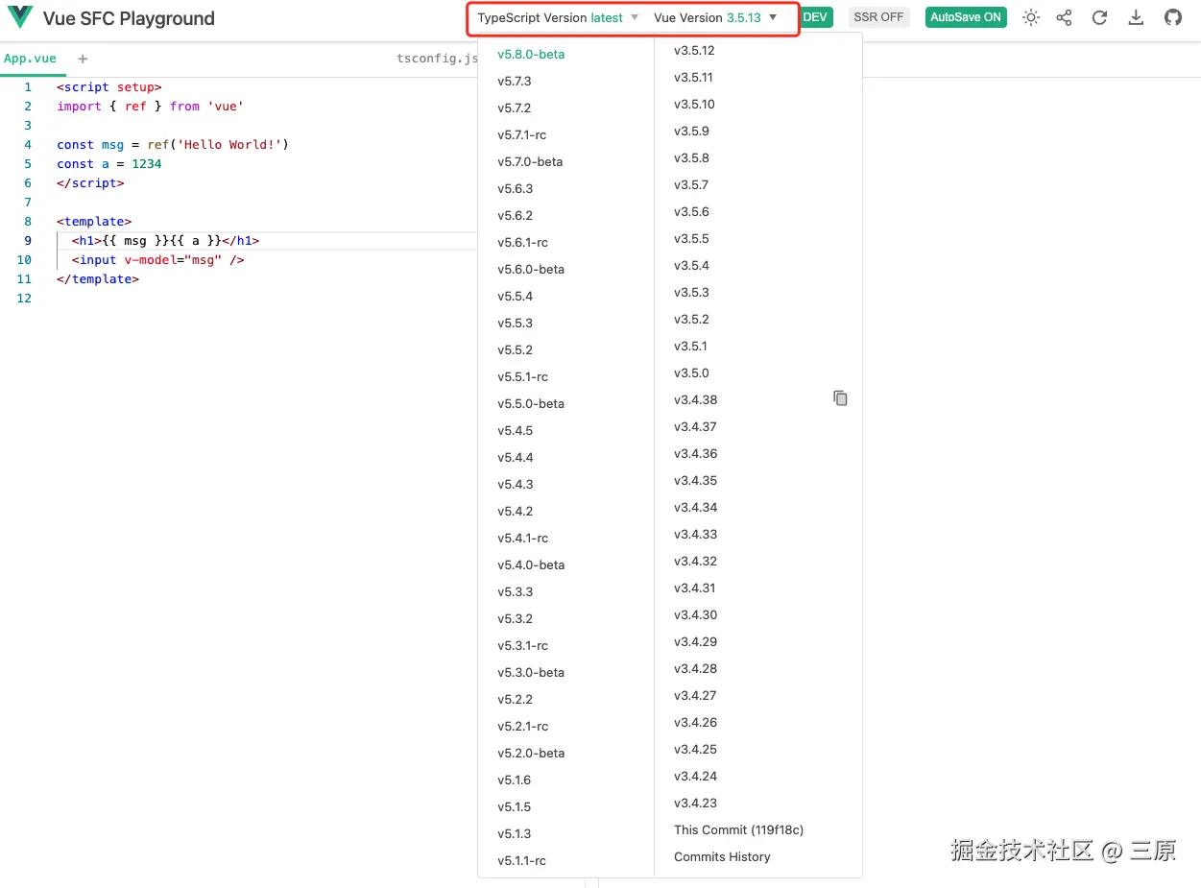
Task: Choose Vue version v3.5.7
Action: pyautogui.click(x=691, y=185)
